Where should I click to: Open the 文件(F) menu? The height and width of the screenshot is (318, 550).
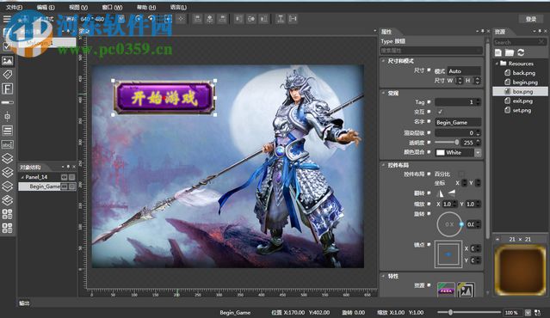[14, 7]
